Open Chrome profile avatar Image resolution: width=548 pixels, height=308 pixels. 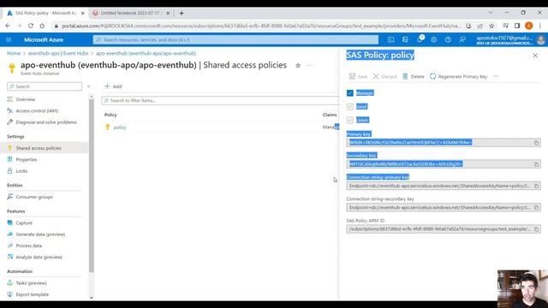point(529,26)
